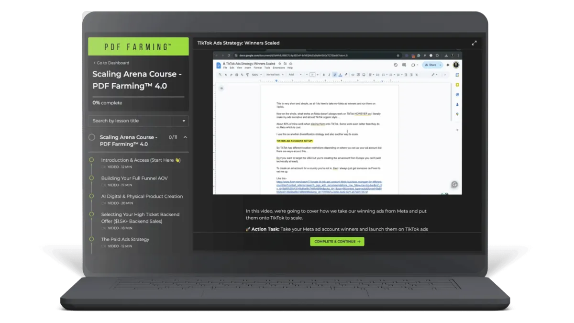Mark the AI Digital & Physical Product circle
This screenshot has width=574, height=323.
pyautogui.click(x=91, y=196)
